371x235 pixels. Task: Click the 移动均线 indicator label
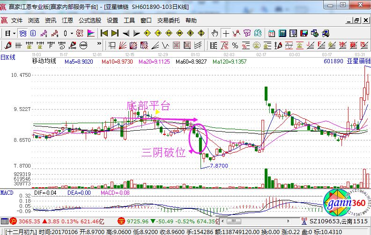coord(44,61)
